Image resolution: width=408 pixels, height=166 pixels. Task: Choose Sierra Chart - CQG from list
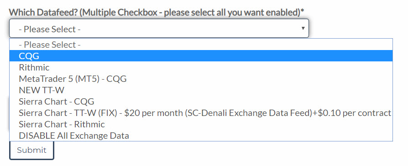[201, 101]
